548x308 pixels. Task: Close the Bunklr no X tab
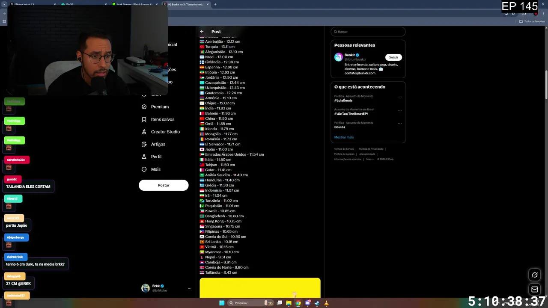pos(208,4)
